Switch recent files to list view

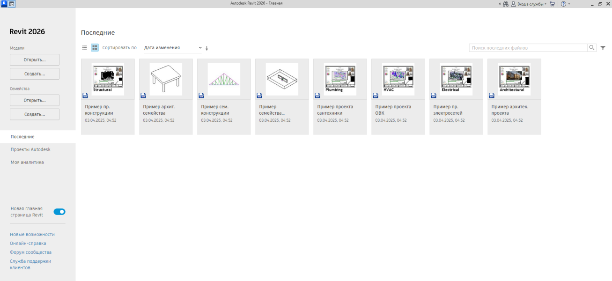click(x=85, y=48)
